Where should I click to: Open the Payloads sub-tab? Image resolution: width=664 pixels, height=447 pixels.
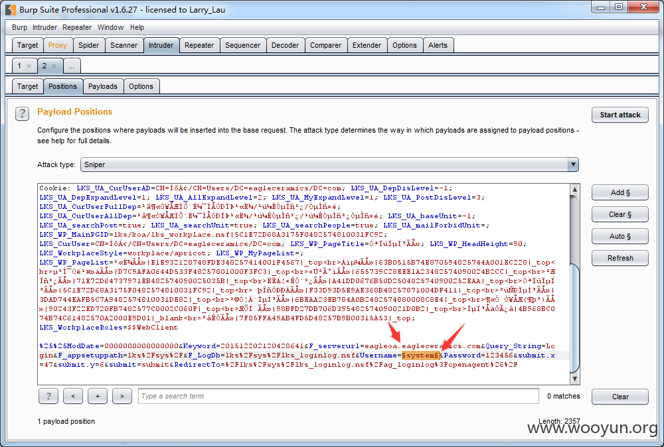click(103, 86)
